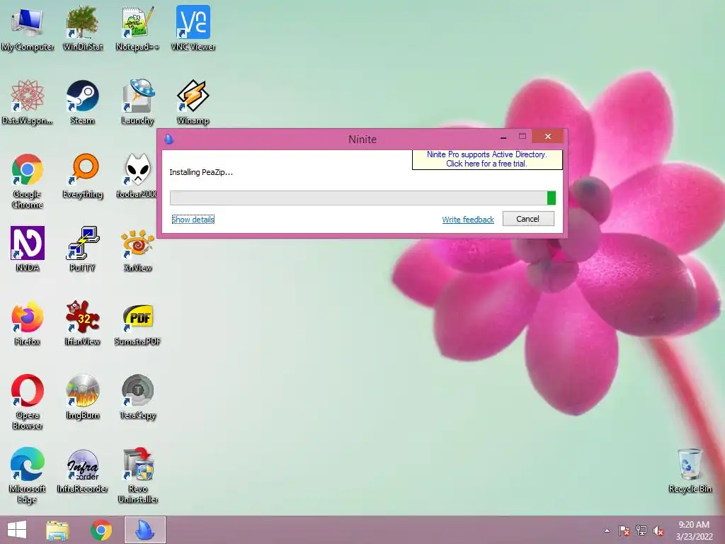Open Steam desktop shortcut
725x544 pixels.
(82, 102)
